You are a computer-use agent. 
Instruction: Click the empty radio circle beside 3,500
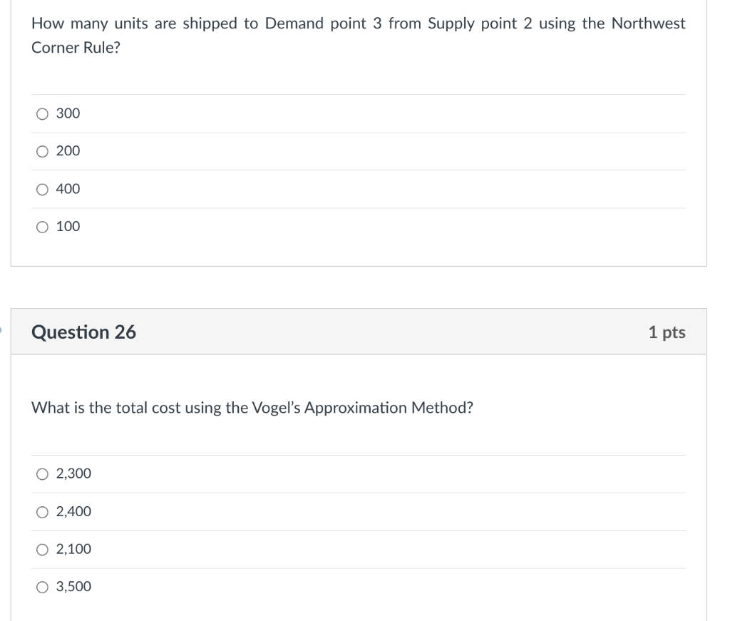pyautogui.click(x=42, y=586)
